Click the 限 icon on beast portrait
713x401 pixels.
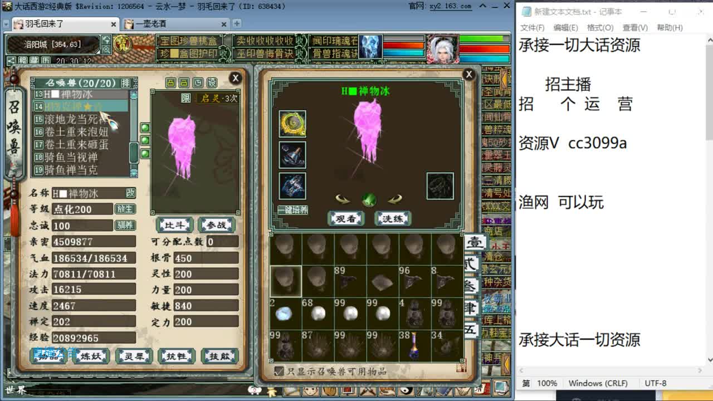click(x=186, y=98)
